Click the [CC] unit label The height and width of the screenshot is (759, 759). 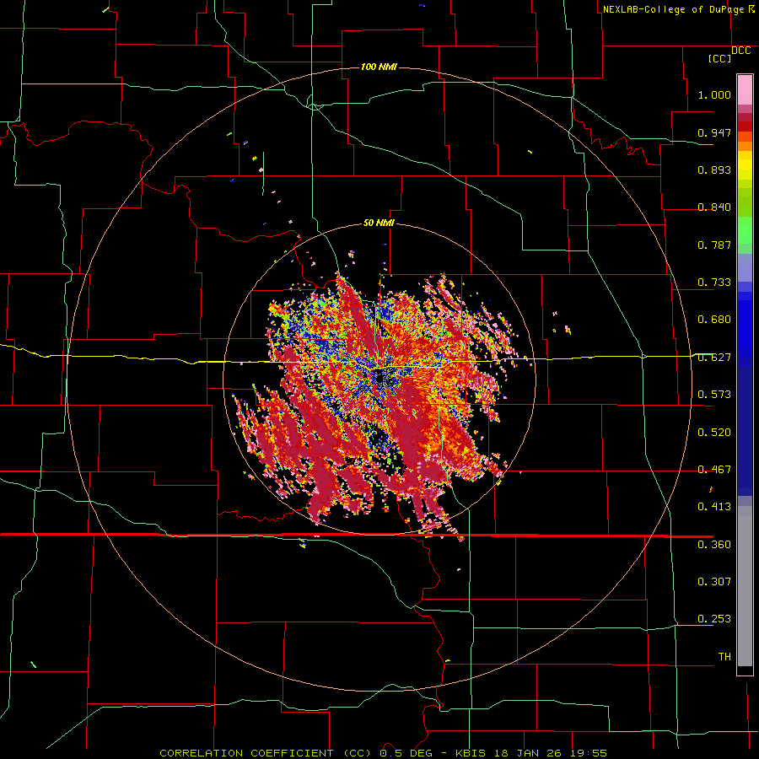719,58
